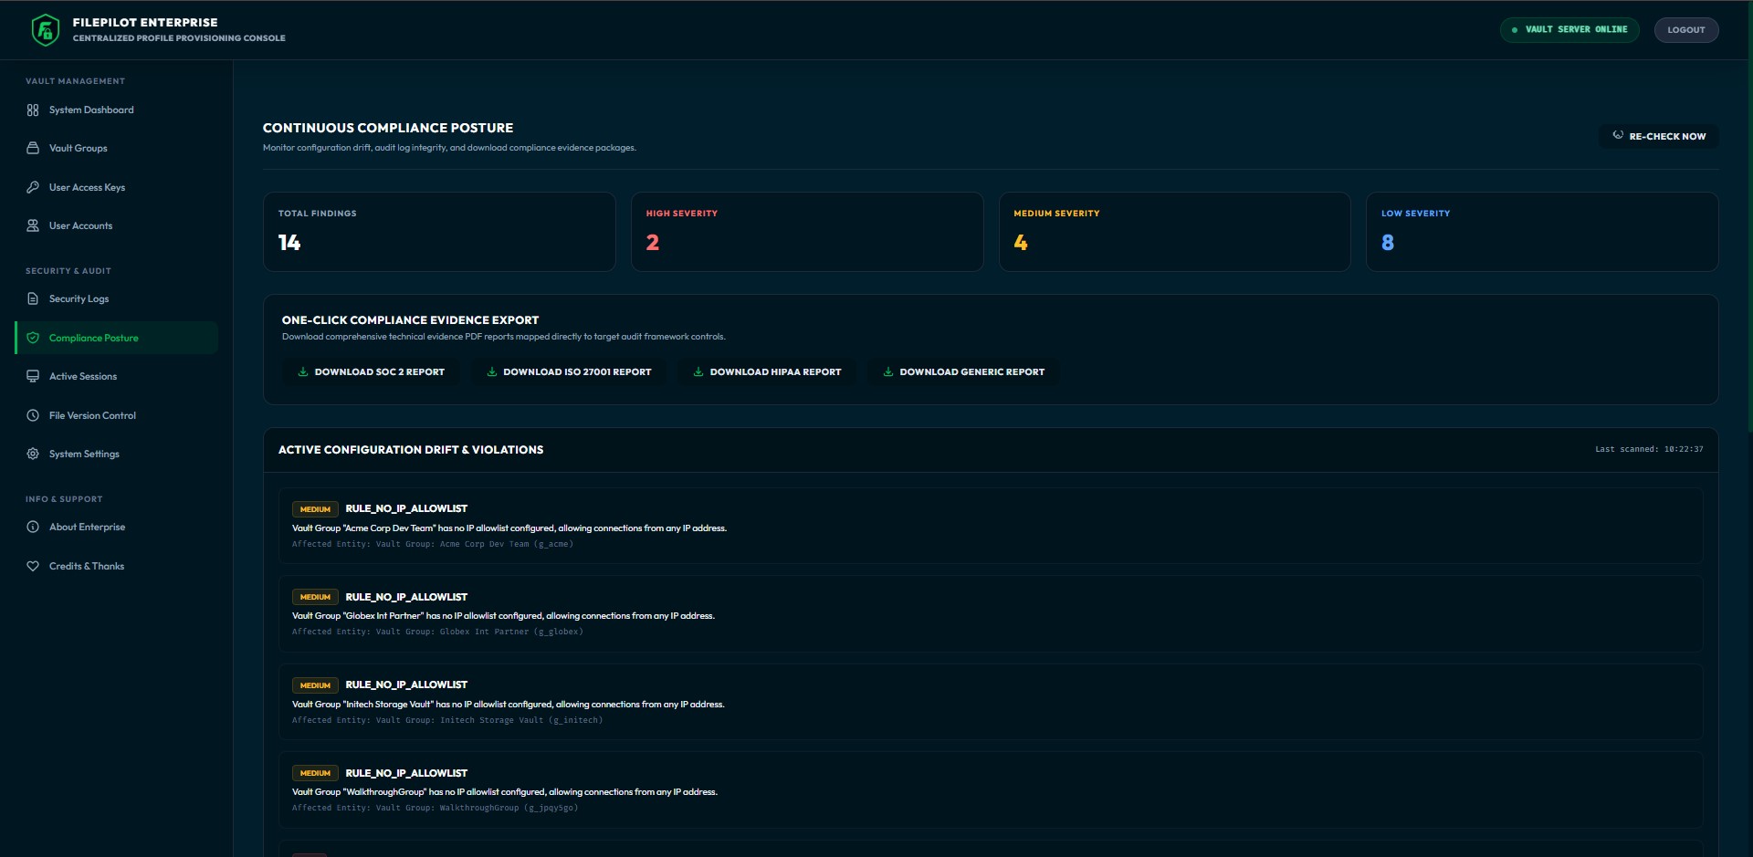Go to File Version Control
Screen dimensions: 1753x857
pyautogui.click(x=117, y=415)
